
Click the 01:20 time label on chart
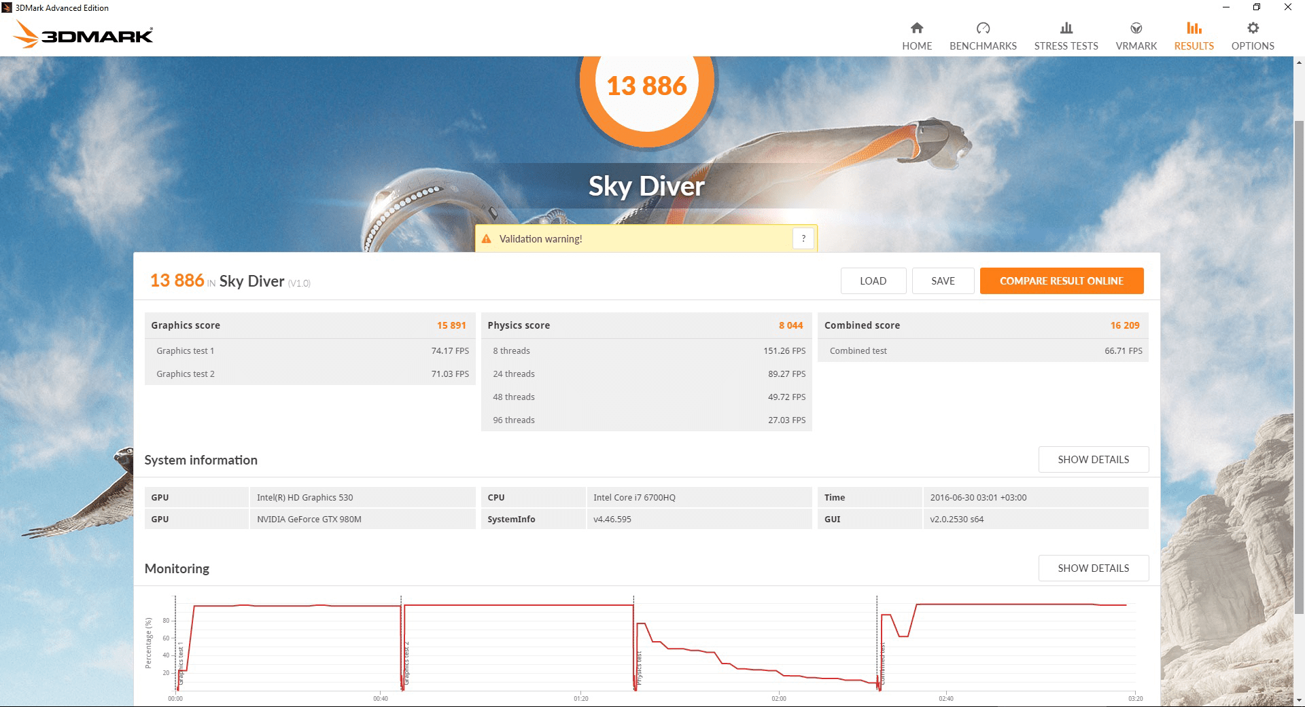580,698
